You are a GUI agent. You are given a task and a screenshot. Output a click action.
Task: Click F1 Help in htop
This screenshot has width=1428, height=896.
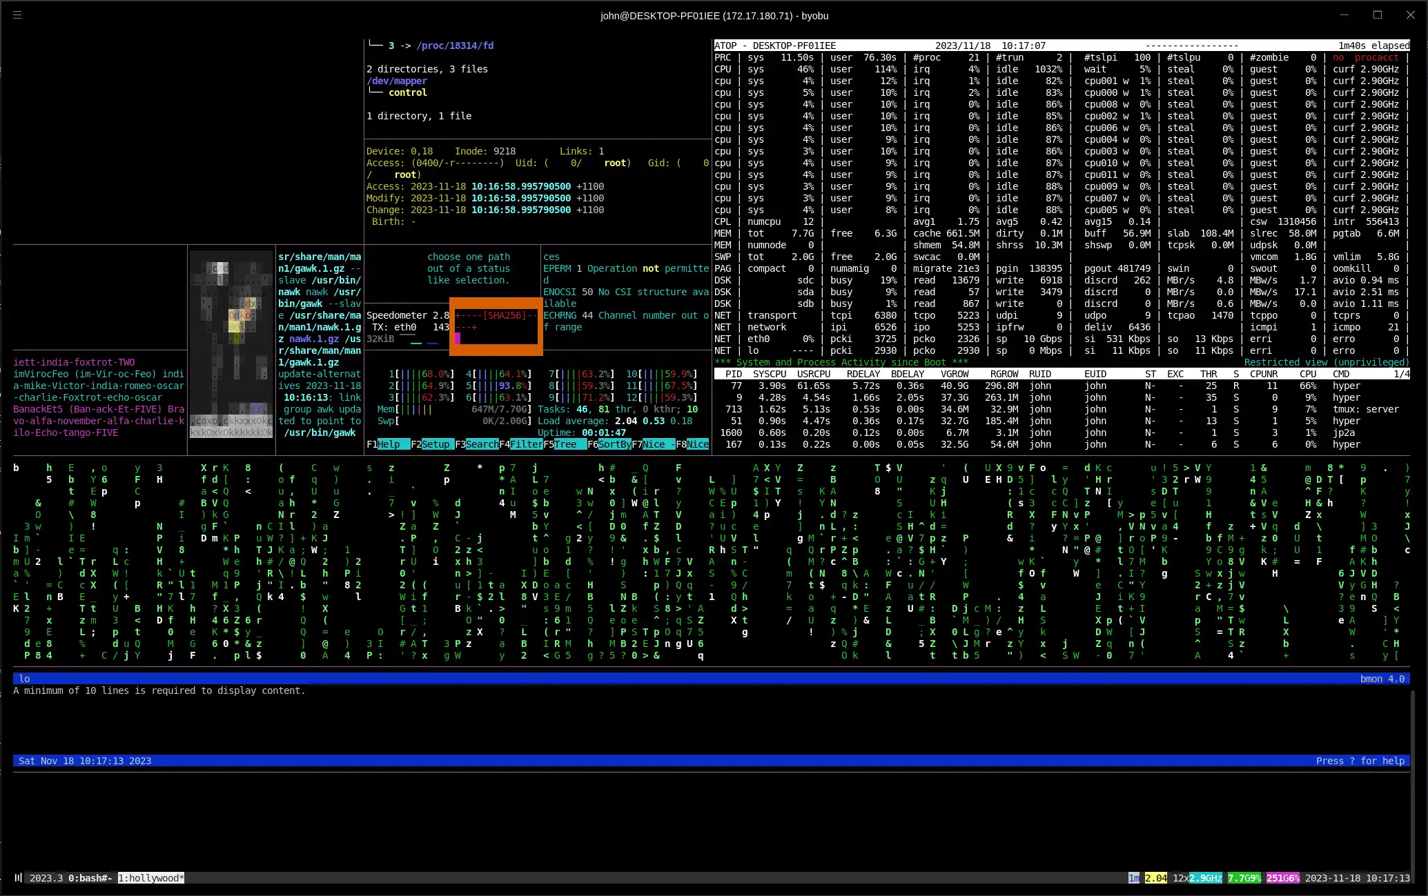point(389,444)
